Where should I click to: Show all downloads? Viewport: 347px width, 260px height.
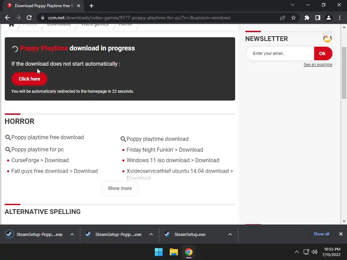pos(321,234)
